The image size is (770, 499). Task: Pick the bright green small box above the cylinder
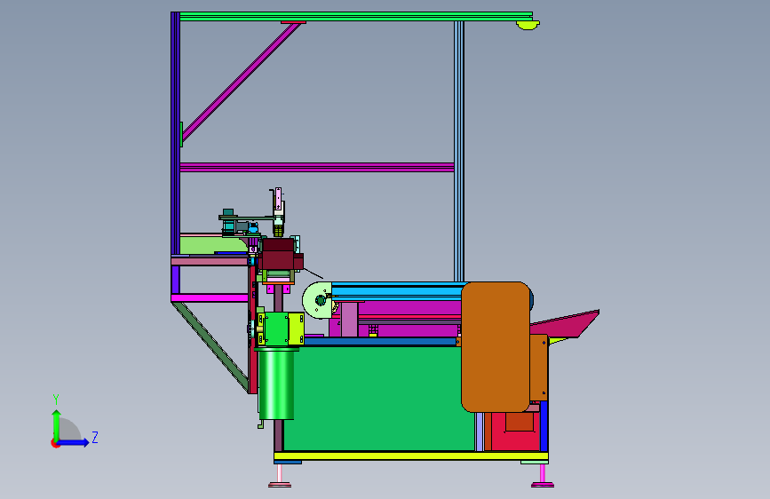[x=276, y=329]
